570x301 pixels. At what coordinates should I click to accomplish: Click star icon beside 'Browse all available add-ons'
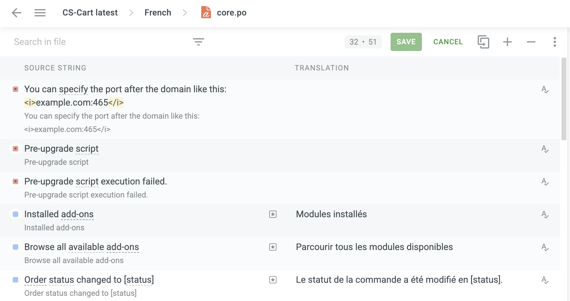tap(273, 247)
